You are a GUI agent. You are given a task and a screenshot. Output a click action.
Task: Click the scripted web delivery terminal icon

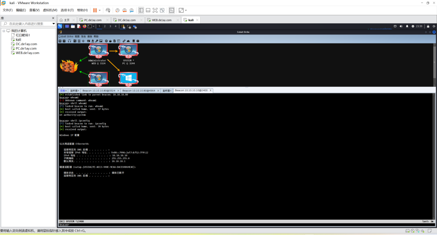coord(119,41)
